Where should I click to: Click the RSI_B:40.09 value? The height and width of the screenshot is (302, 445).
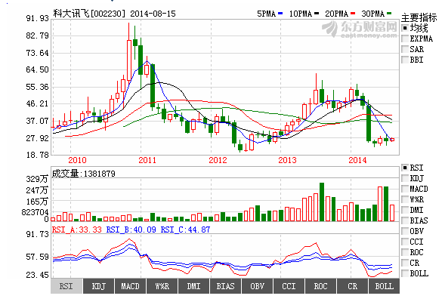131,230
